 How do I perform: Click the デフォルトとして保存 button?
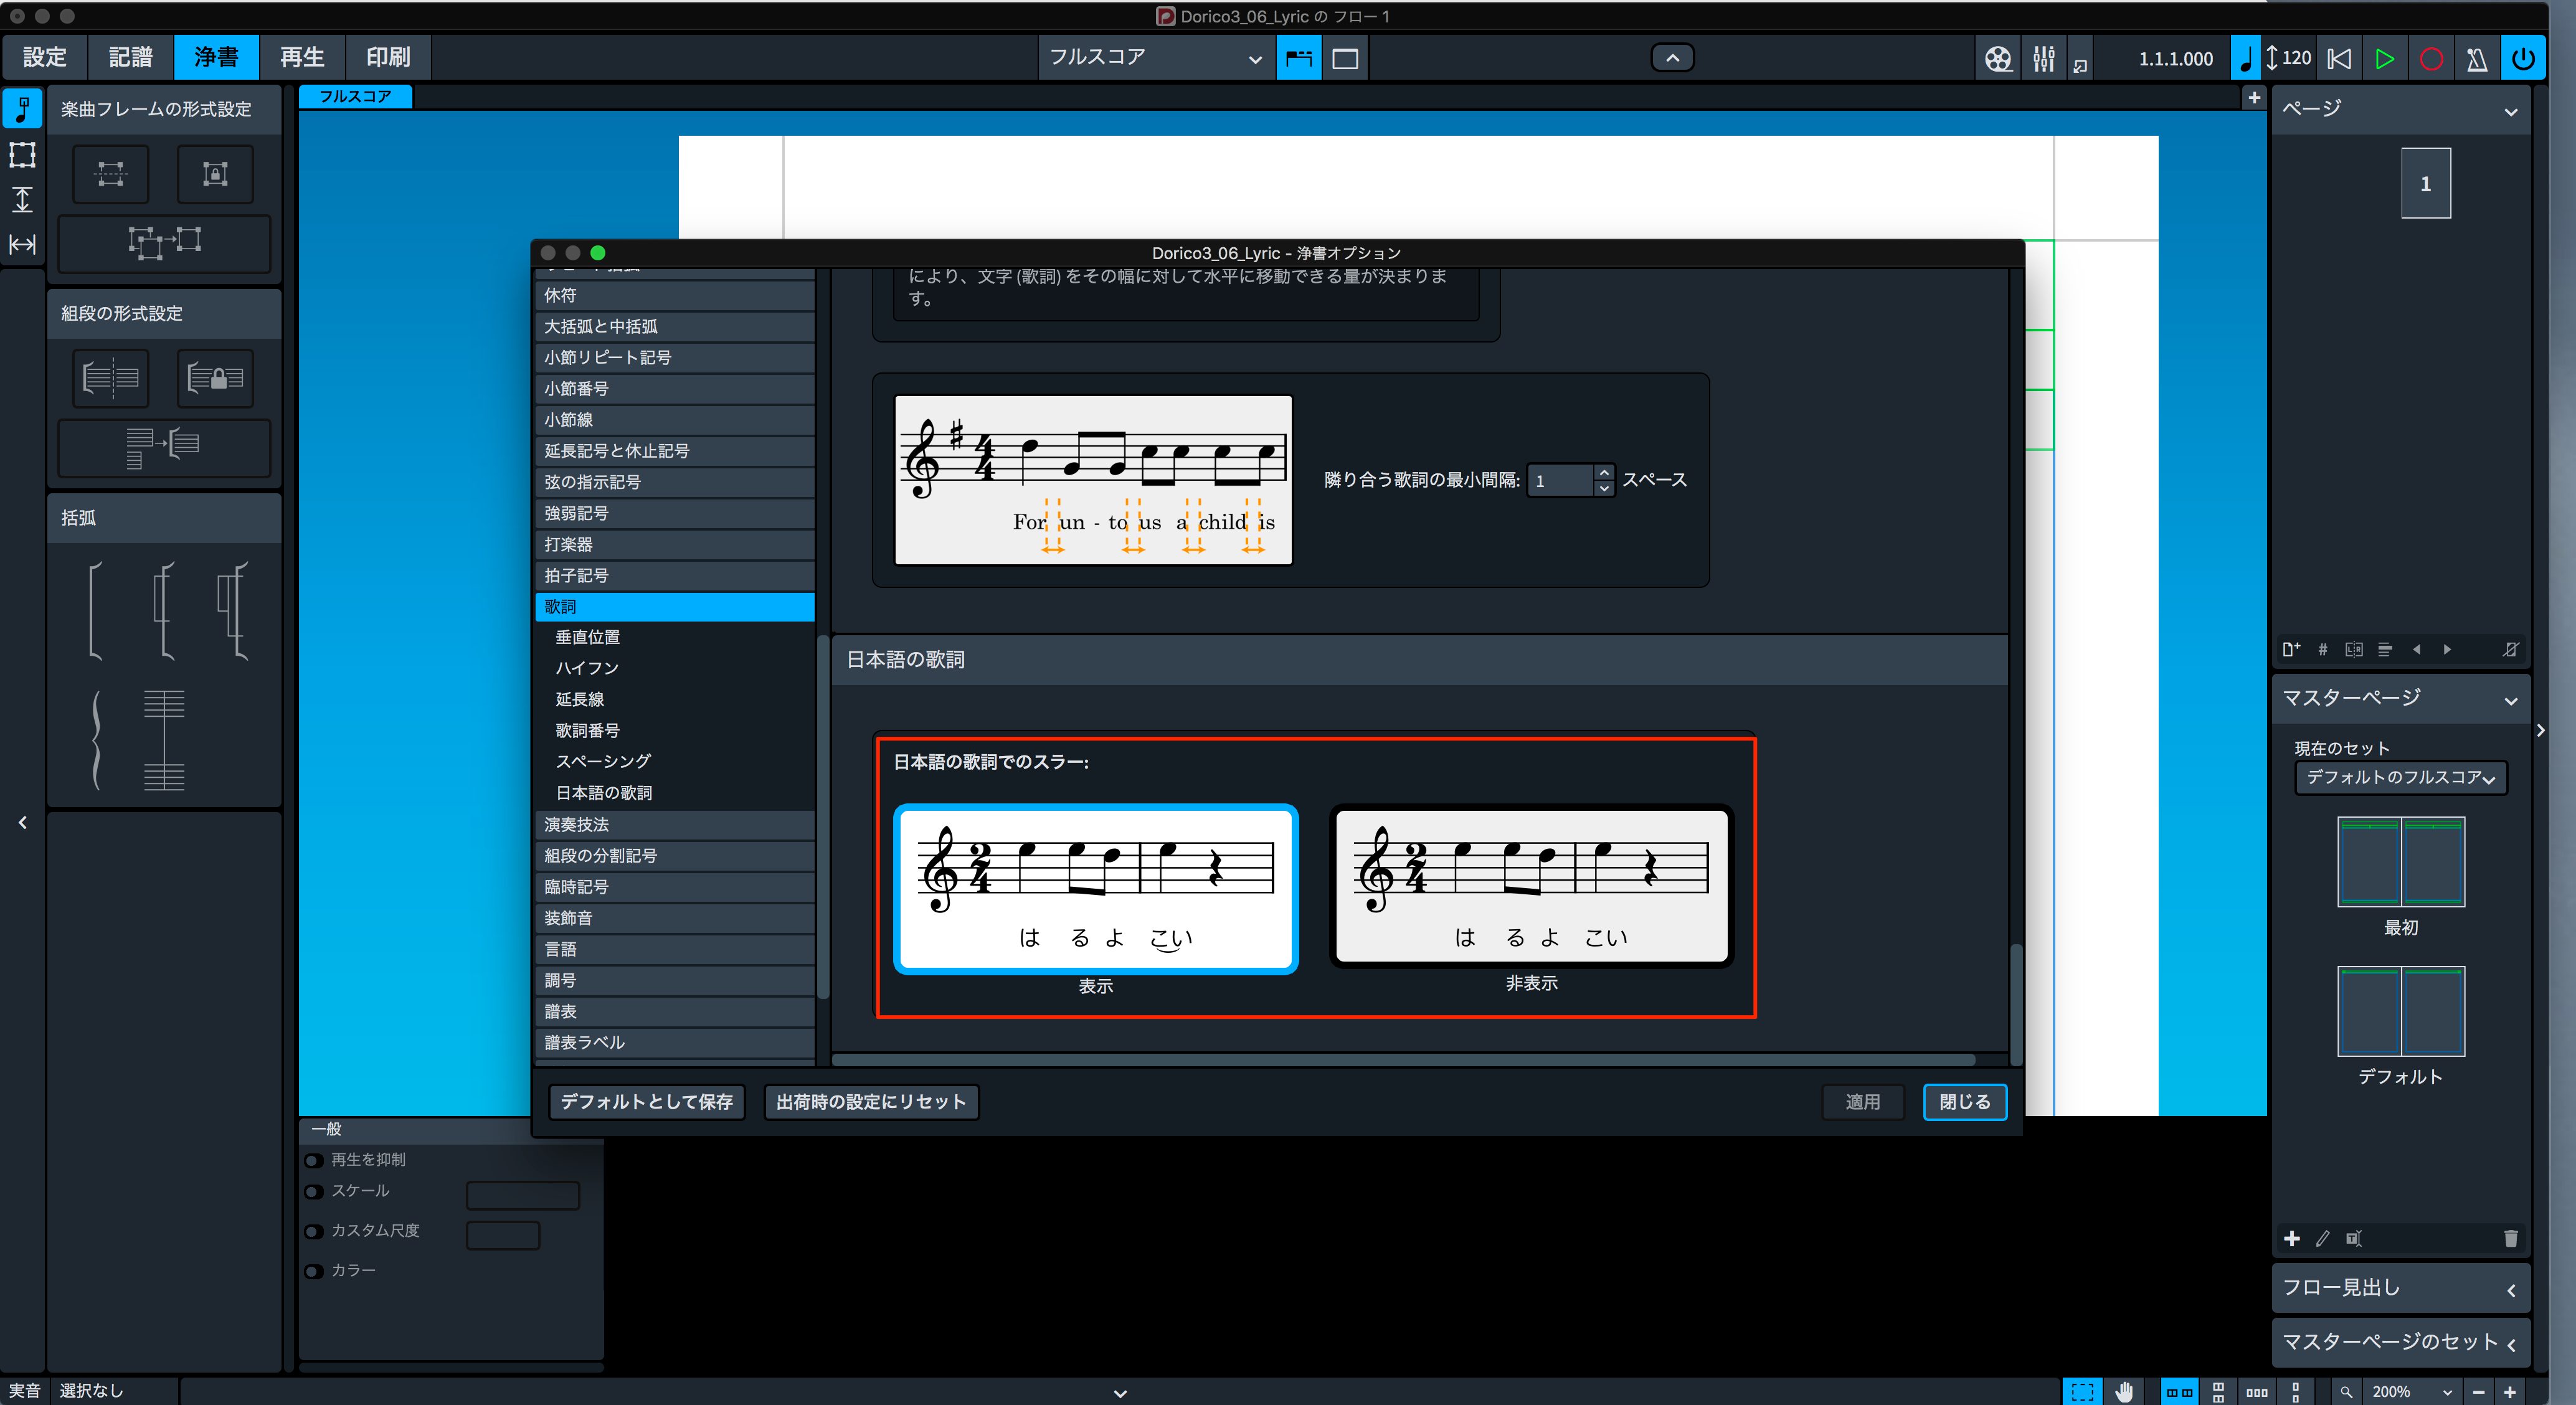[x=647, y=1101]
